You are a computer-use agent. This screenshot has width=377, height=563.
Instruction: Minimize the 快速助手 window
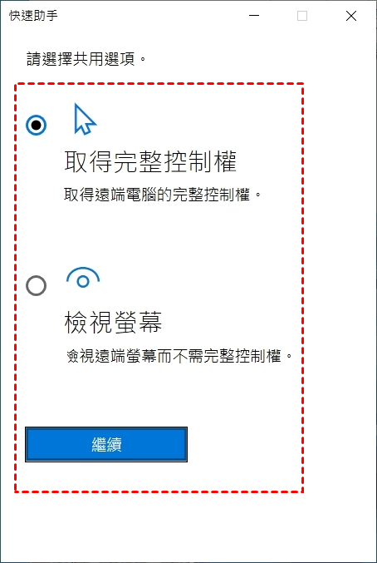click(x=254, y=16)
